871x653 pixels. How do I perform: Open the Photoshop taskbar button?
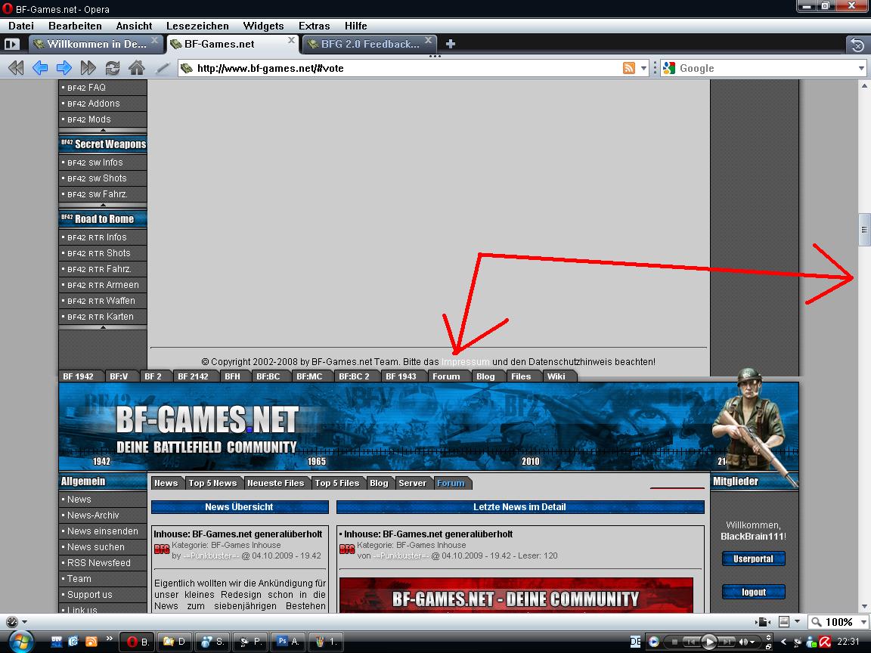(x=289, y=642)
